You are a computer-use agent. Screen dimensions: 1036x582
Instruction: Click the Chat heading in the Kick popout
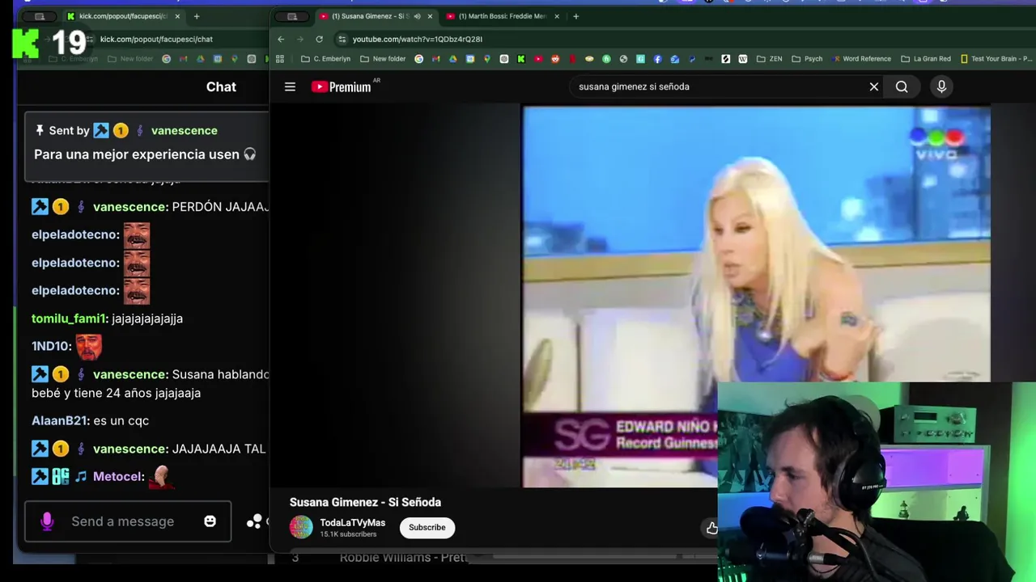pyautogui.click(x=221, y=86)
